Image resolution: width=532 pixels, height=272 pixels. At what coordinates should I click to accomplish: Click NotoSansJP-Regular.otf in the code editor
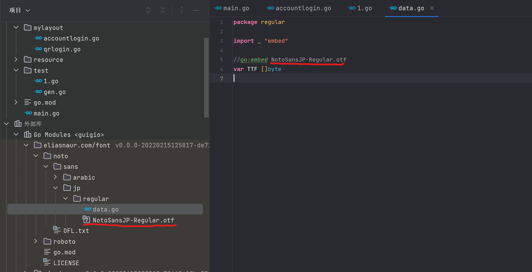(309, 60)
